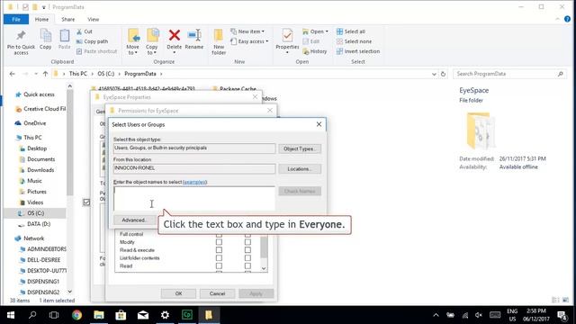Open the Copy to menu
The height and width of the screenshot is (324, 576).
(x=151, y=42)
